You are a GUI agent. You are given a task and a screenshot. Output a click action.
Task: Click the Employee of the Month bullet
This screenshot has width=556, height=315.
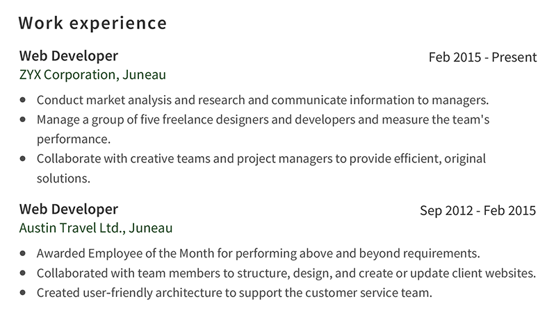[x=258, y=253]
